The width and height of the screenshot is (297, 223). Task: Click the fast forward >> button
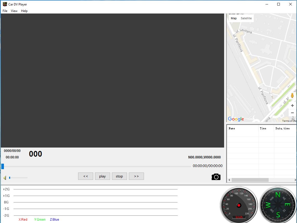(x=136, y=176)
